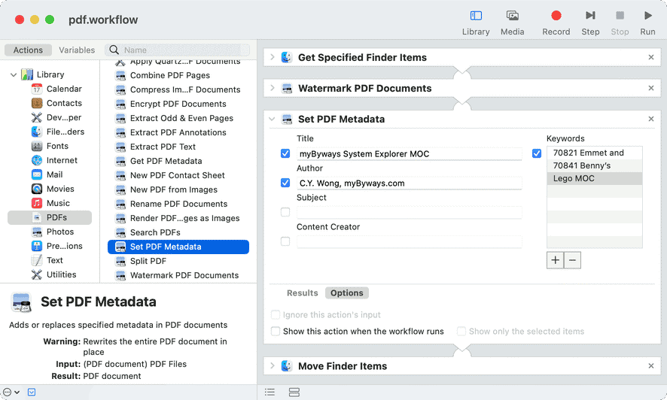Collapse the Set PDF Metadata action
This screenshot has width=667, height=400.
pos(273,119)
